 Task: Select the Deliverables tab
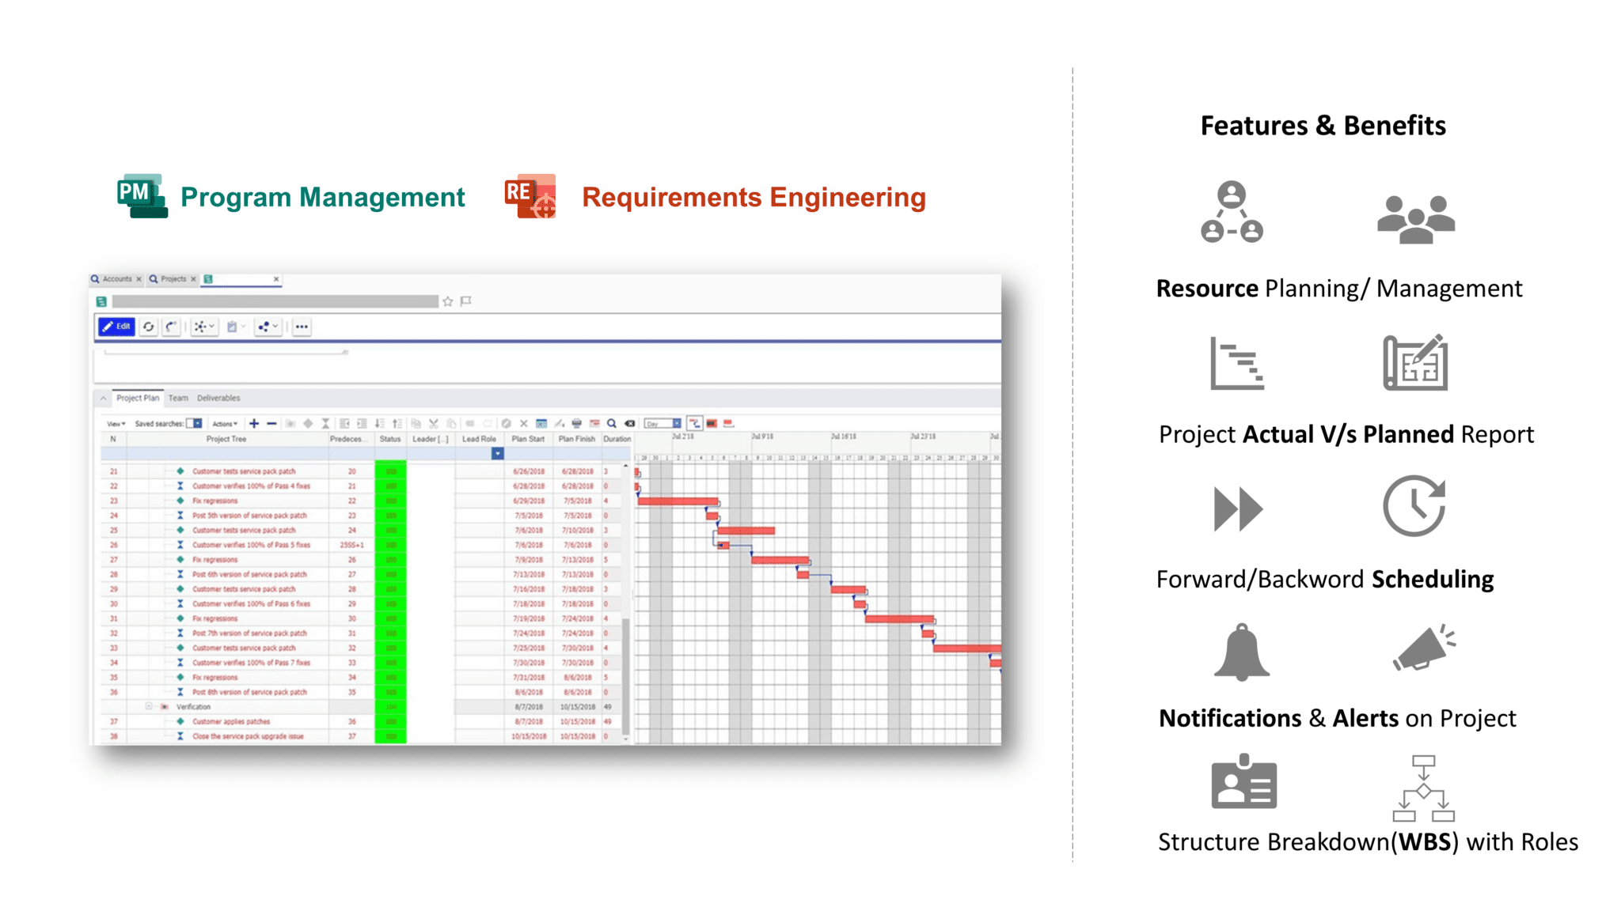click(x=218, y=398)
